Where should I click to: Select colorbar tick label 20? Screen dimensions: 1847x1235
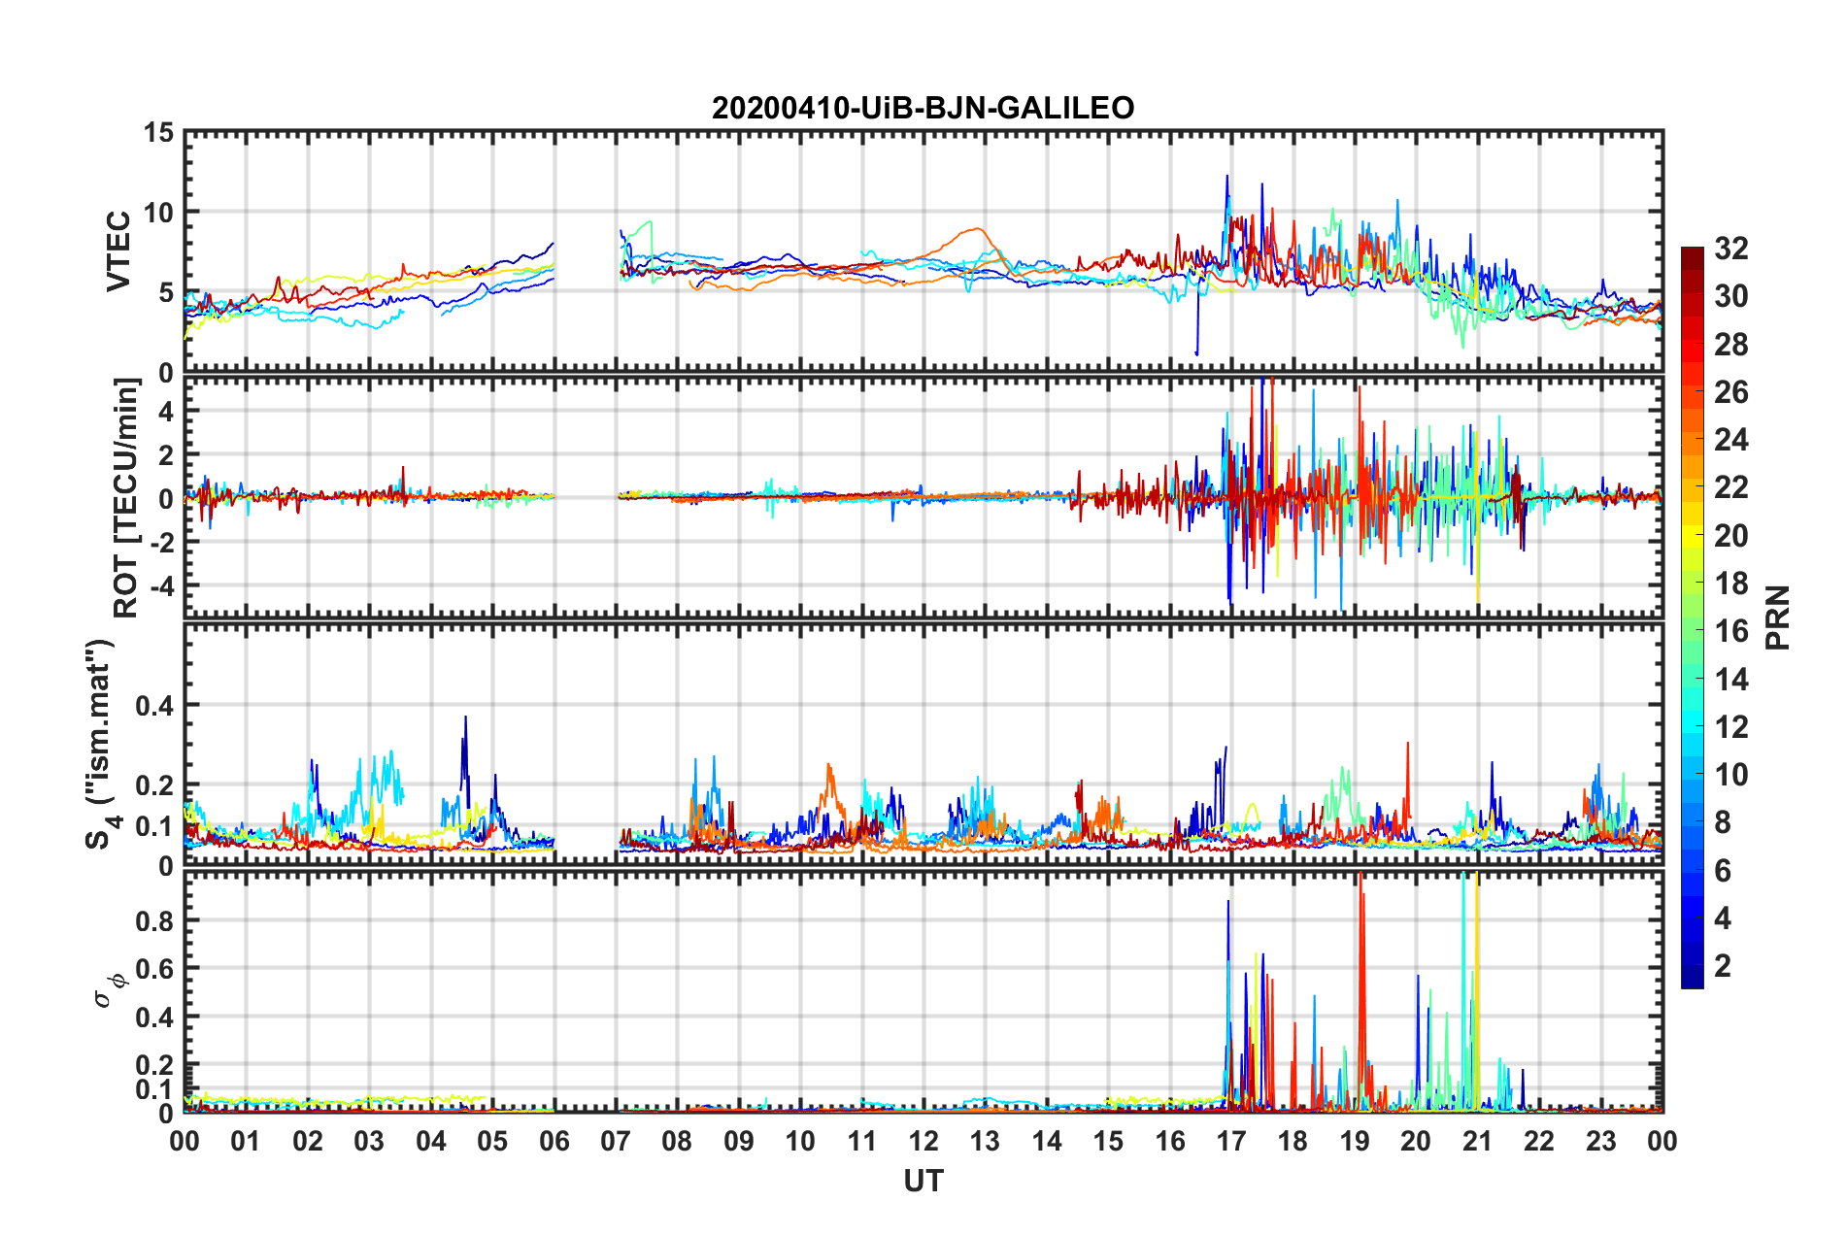(1730, 536)
